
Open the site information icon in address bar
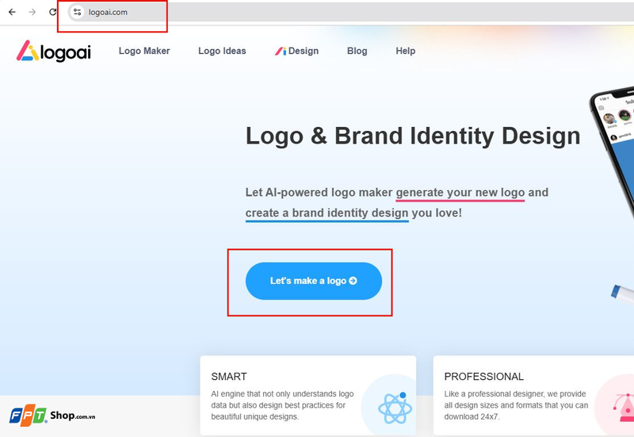(77, 12)
